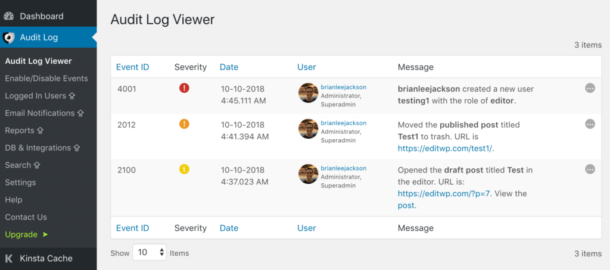This screenshot has height=270, width=610.
Task: Sort by Event ID column header
Action: coord(132,67)
